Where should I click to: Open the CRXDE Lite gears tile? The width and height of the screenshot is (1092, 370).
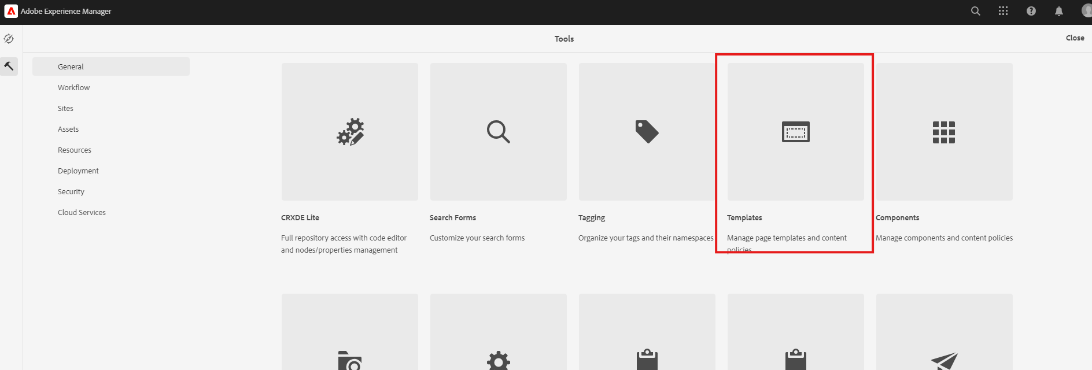tap(349, 132)
